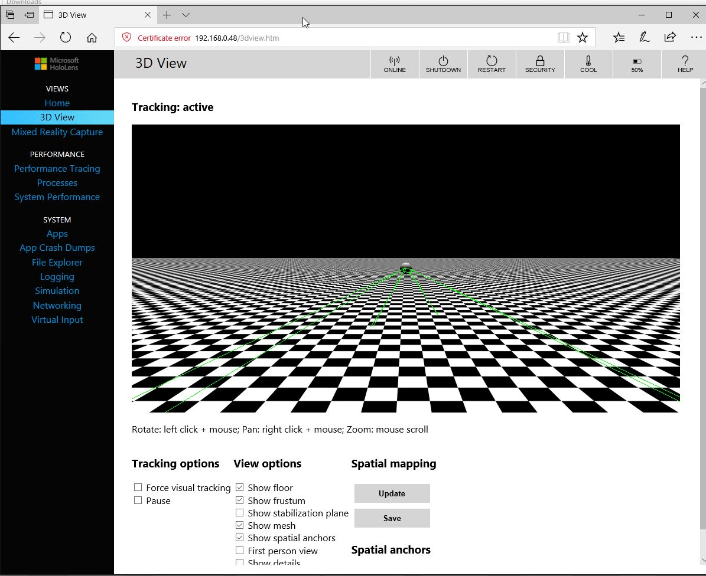Image resolution: width=706 pixels, height=576 pixels.
Task: Click the browser refresh icon
Action: pyautogui.click(x=66, y=38)
